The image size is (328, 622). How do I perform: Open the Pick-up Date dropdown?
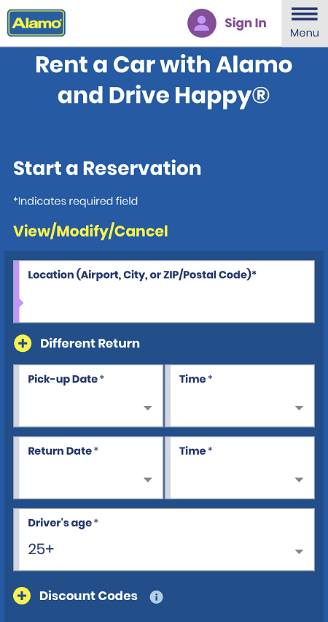click(x=88, y=396)
